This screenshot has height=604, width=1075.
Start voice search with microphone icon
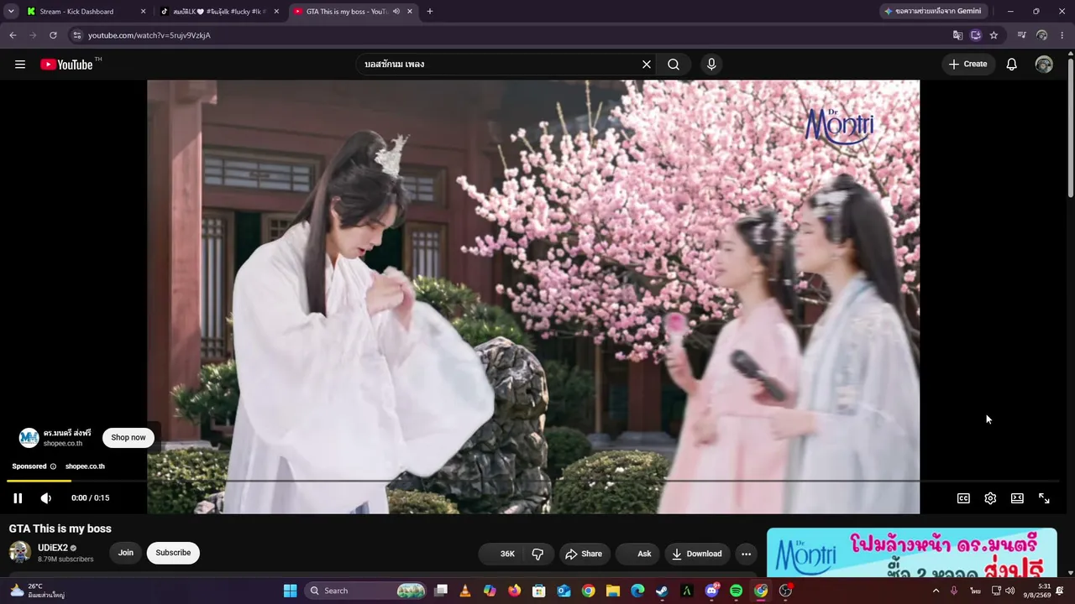pos(711,65)
